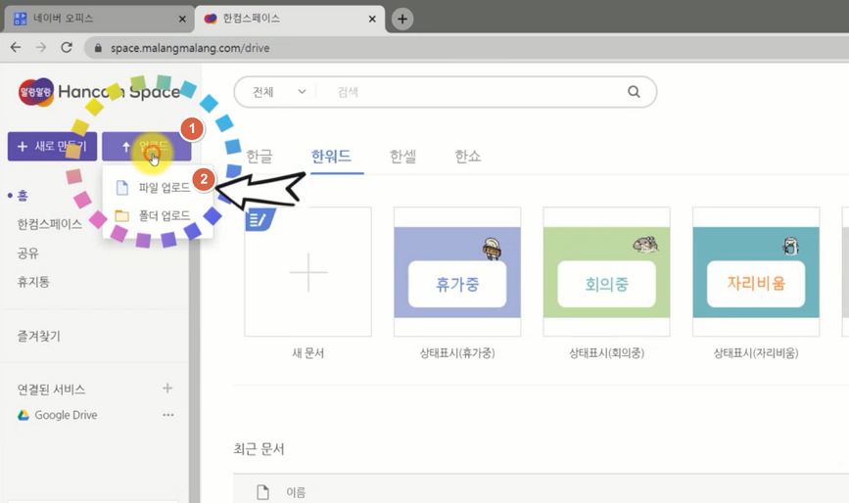Screen dimensions: 849x503
Task: Switch to the 한워드 tab
Action: click(x=331, y=157)
